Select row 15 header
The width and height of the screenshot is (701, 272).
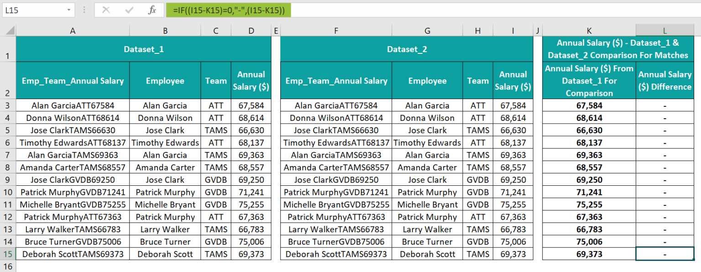pyautogui.click(x=8, y=254)
